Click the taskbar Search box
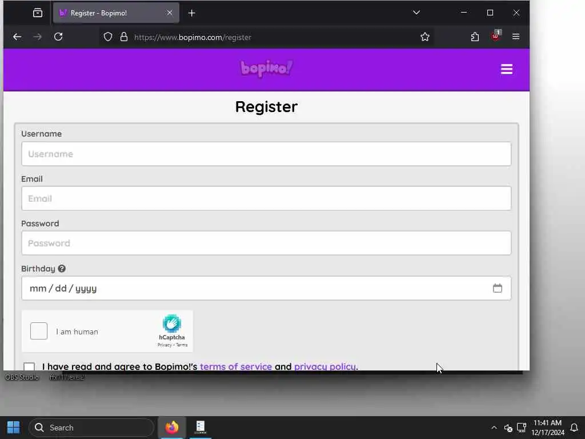 91,428
